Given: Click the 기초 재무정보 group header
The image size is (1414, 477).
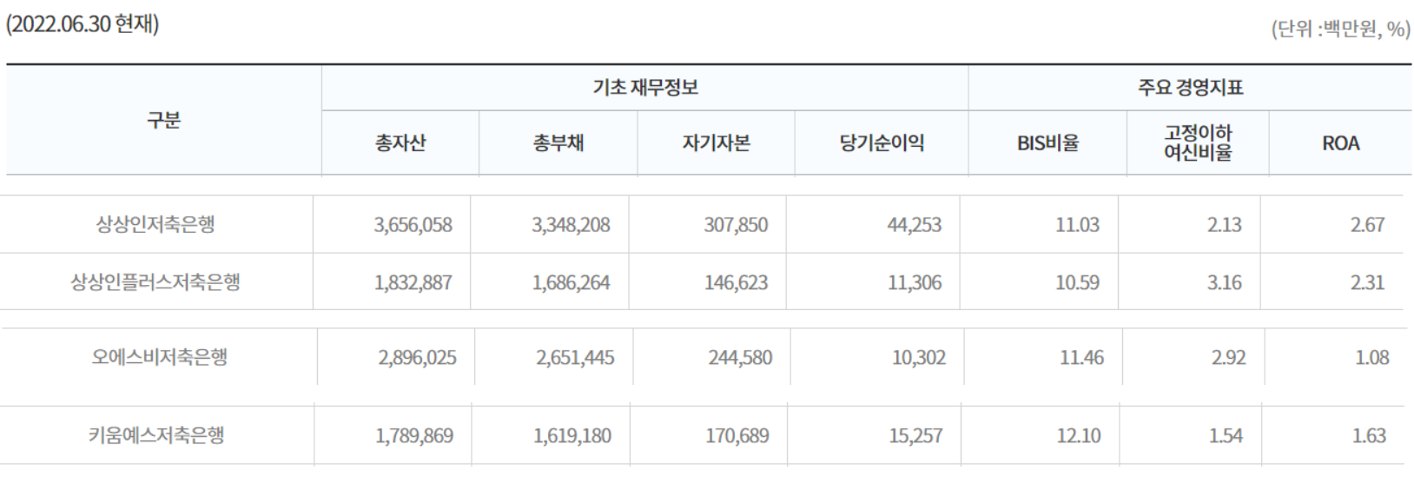Looking at the screenshot, I should [644, 87].
